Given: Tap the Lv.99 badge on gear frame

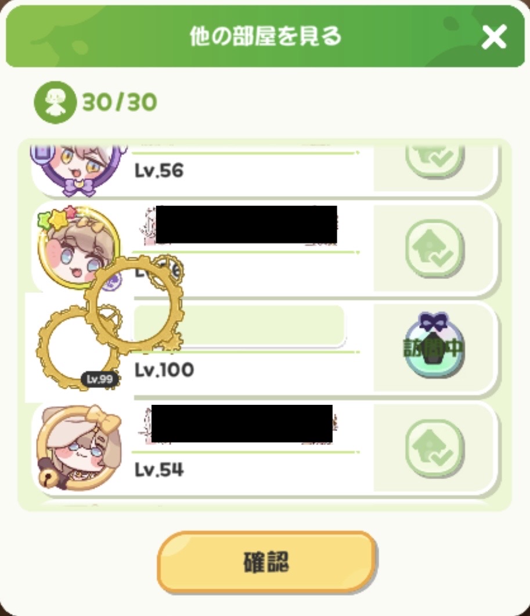Looking at the screenshot, I should coord(100,379).
